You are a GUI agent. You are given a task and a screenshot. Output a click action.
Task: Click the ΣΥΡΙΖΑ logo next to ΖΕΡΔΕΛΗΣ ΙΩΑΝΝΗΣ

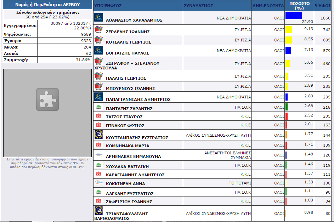[x=98, y=30]
